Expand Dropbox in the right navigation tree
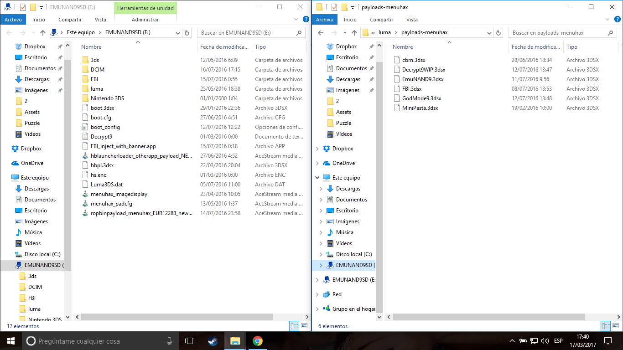The height and width of the screenshot is (350, 623). pos(318,149)
